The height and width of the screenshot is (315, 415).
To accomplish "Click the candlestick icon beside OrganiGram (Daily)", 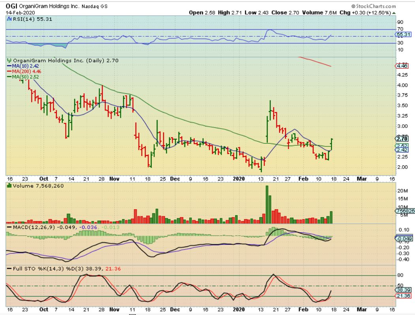I will pyautogui.click(x=9, y=61).
